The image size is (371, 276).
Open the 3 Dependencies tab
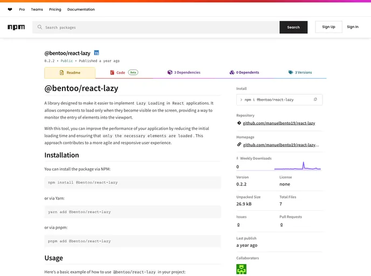click(184, 72)
